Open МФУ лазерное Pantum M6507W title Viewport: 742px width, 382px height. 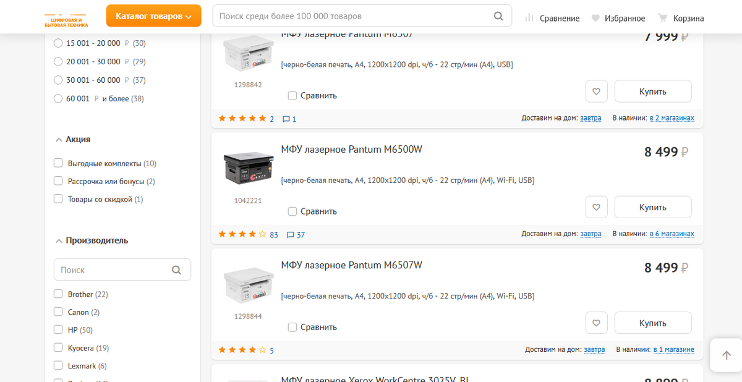352,265
